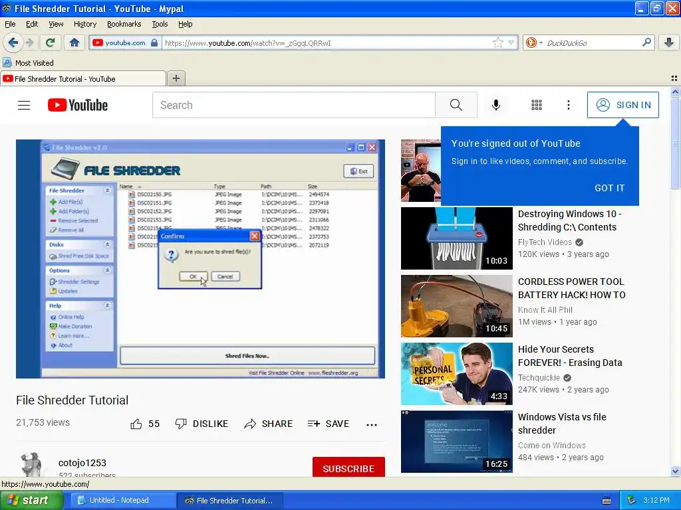Open Hide Your Secrets video thumbnail
681x510 pixels.
456,373
